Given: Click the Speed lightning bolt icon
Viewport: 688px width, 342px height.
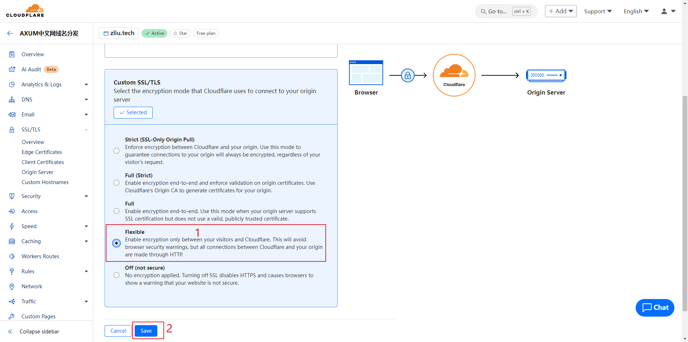Looking at the screenshot, I should [12, 226].
